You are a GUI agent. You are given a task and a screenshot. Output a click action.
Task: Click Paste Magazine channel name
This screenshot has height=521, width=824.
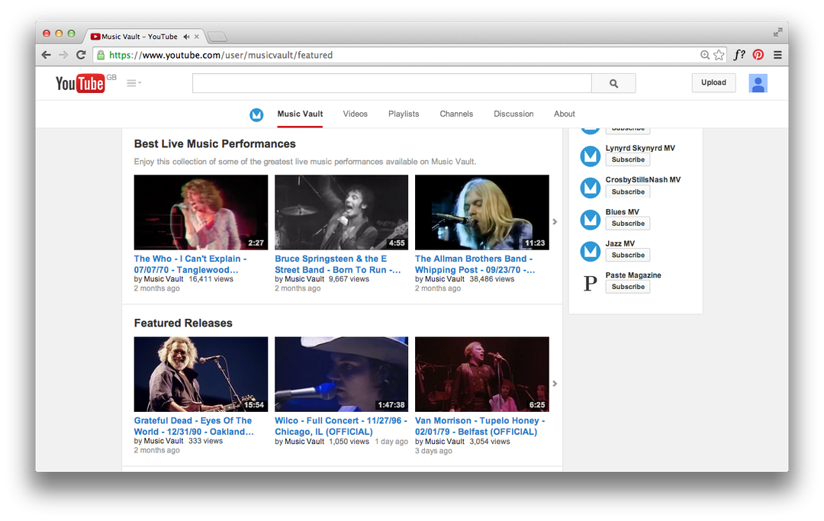point(633,275)
